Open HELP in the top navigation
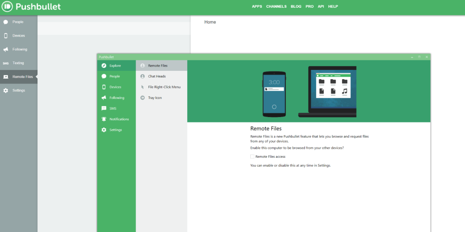Image resolution: width=465 pixels, height=232 pixels. (x=333, y=7)
